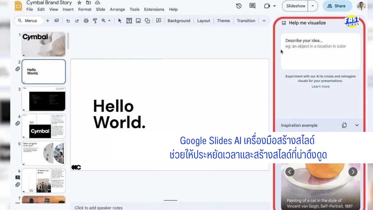The width and height of the screenshot is (373, 210).
Task: Open version history via clock icon
Action: coord(239,6)
